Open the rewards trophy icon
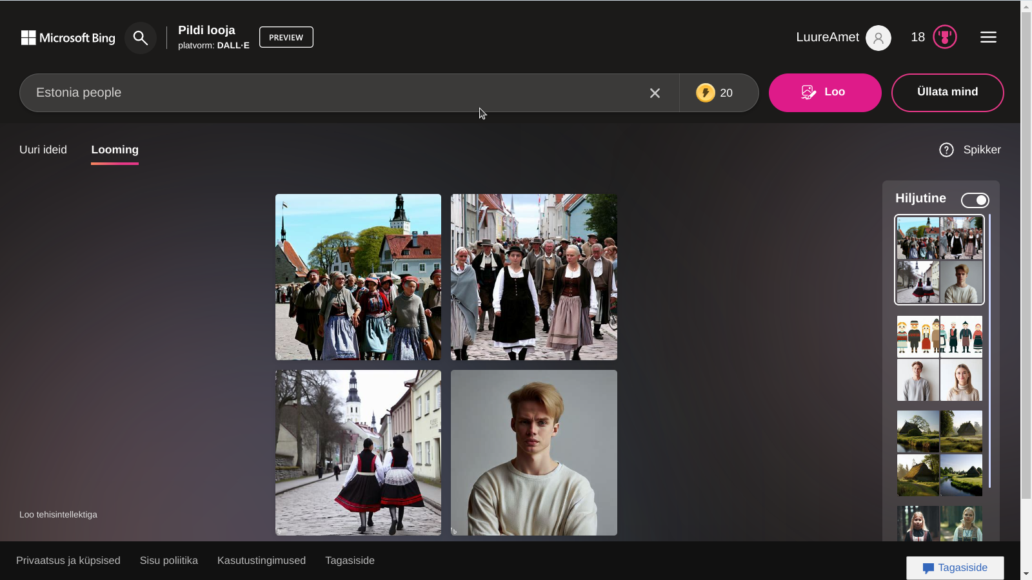The image size is (1032, 580). click(x=944, y=37)
